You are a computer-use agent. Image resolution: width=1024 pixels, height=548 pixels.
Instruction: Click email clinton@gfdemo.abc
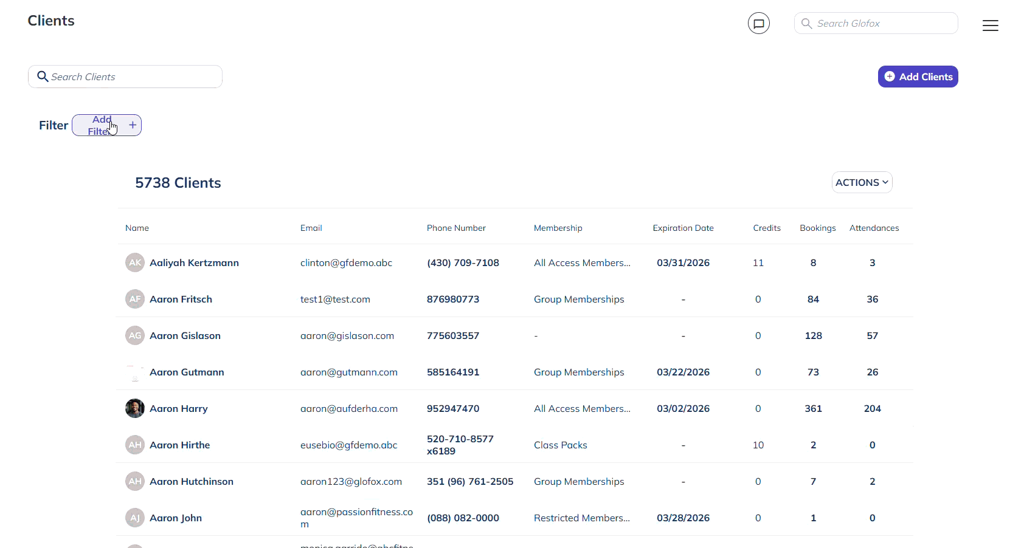coord(346,262)
